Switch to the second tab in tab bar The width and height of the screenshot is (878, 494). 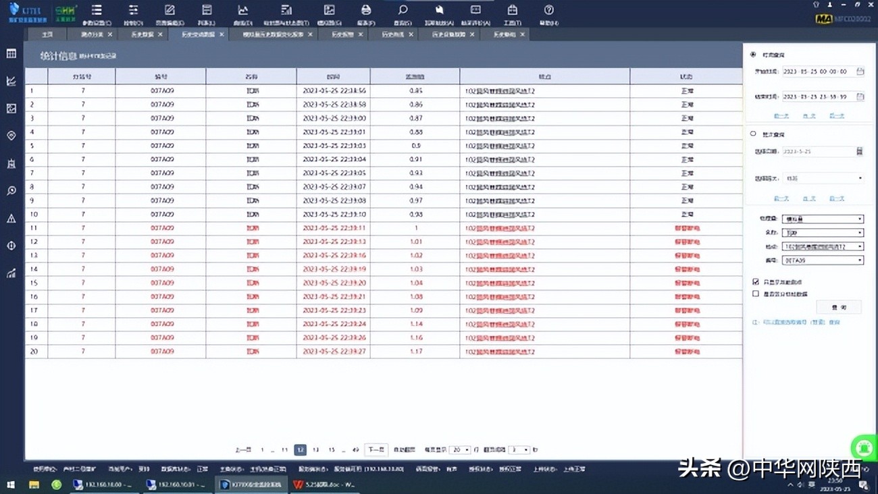coord(92,34)
